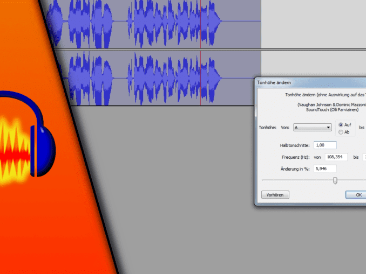The width and height of the screenshot is (366, 274).
Task: Click the Vorhören preview button
Action: [x=275, y=195]
